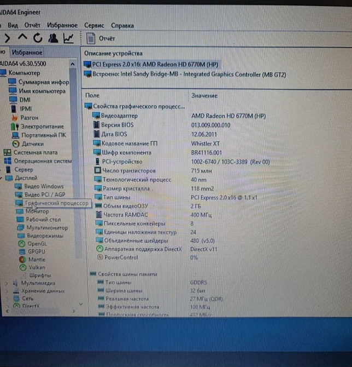The height and width of the screenshot is (367, 352).
Task: Open the graph chart toolbar icon
Action: [68, 38]
